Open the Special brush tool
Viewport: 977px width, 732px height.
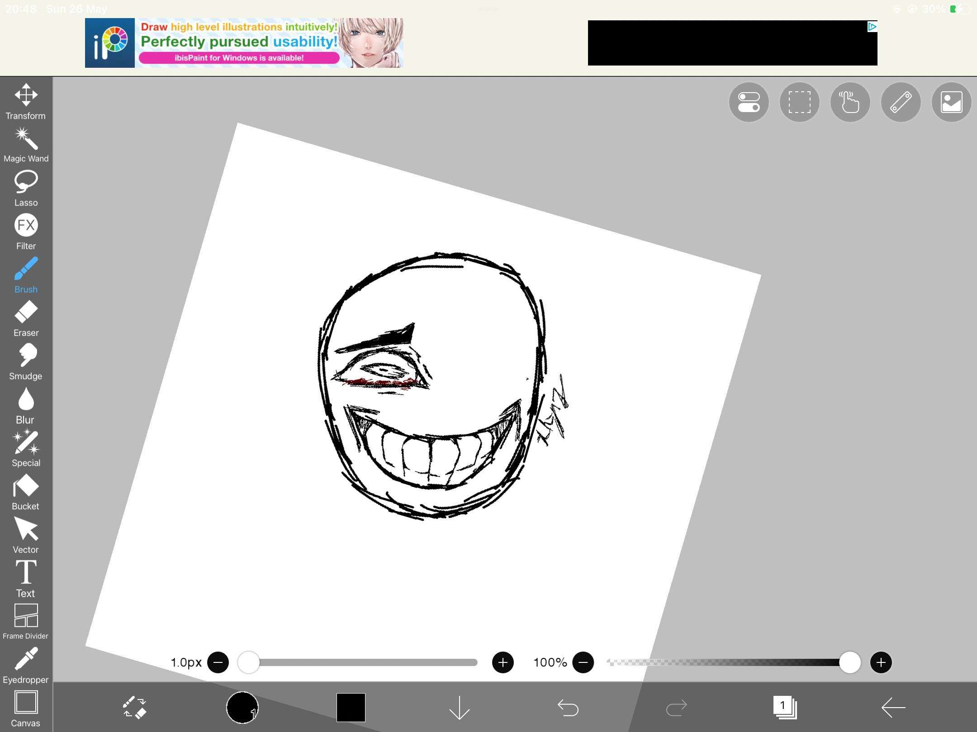click(26, 448)
